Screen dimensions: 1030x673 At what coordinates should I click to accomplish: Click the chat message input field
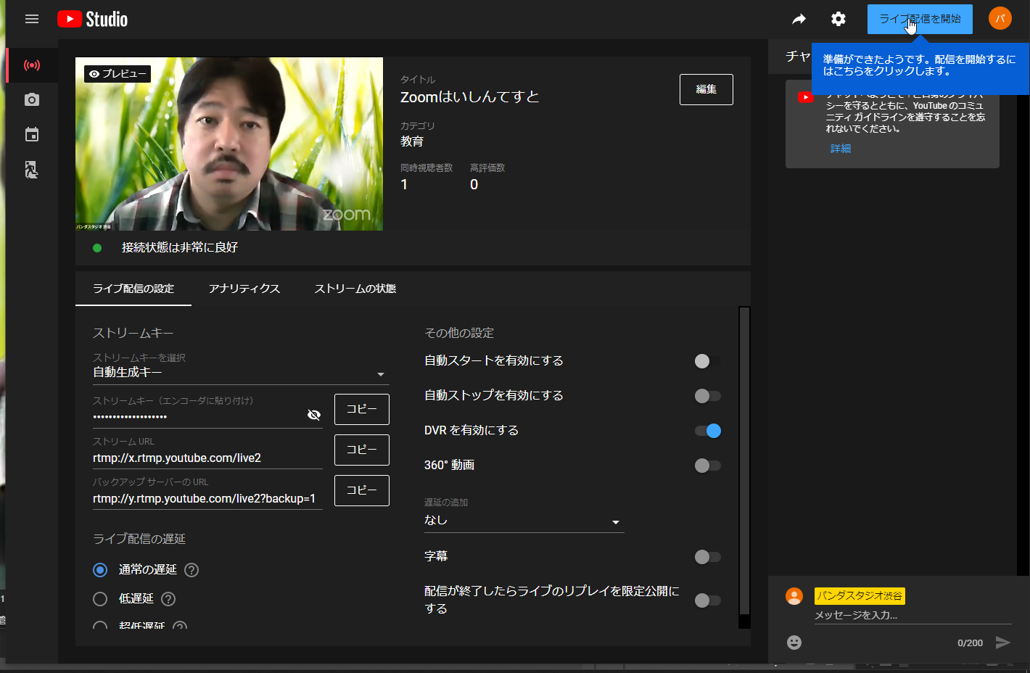point(912,615)
